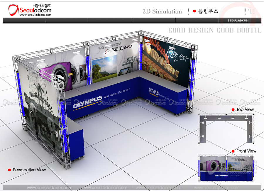Open the Front View booth thumbnail
This screenshot has width=264, height=191.
[x=226, y=168]
